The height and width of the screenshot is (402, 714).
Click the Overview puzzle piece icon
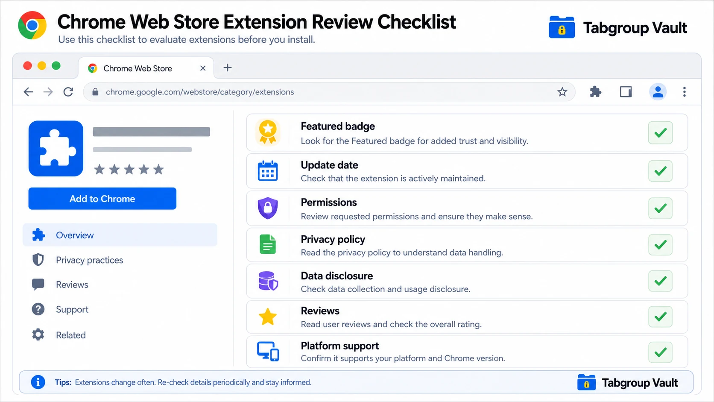click(x=38, y=235)
